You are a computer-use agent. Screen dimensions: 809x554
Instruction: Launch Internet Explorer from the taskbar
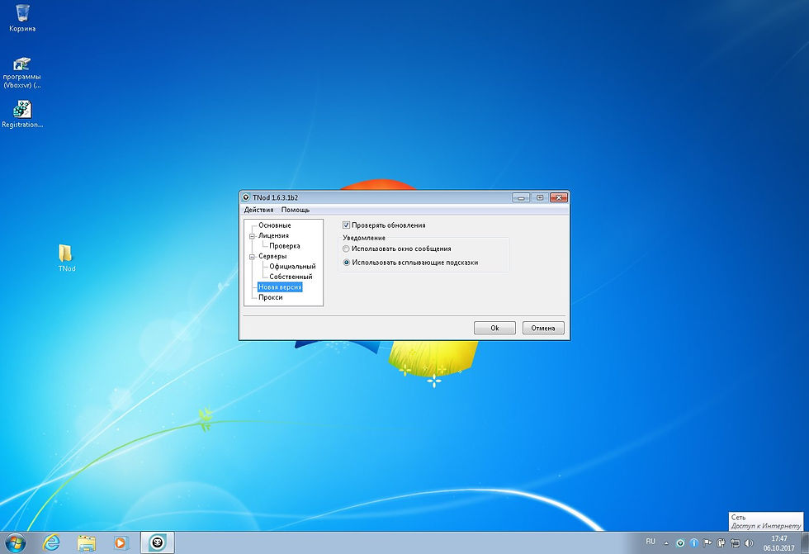click(x=51, y=542)
